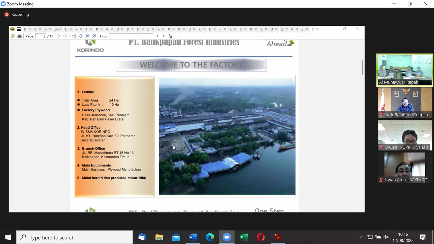Open Excel from the taskbar
This screenshot has height=244, width=434.
pos(244,237)
